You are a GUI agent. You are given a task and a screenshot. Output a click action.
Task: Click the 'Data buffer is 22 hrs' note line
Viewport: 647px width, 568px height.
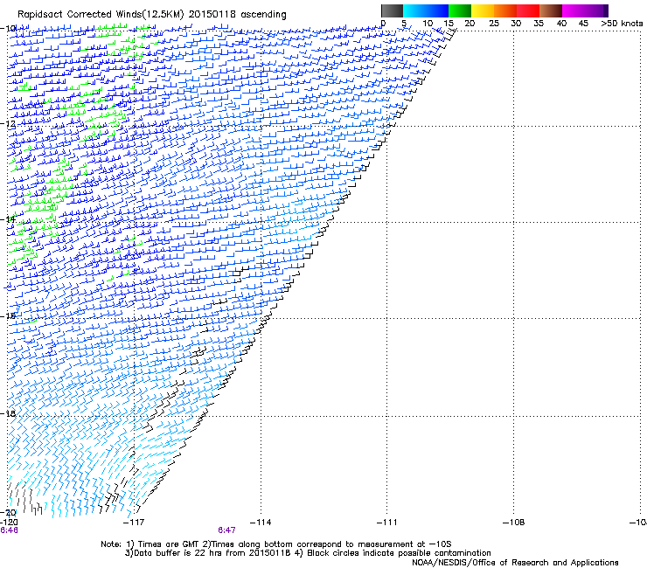308,553
